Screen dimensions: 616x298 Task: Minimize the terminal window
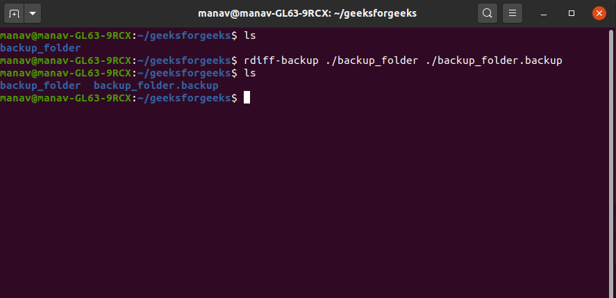[546, 13]
